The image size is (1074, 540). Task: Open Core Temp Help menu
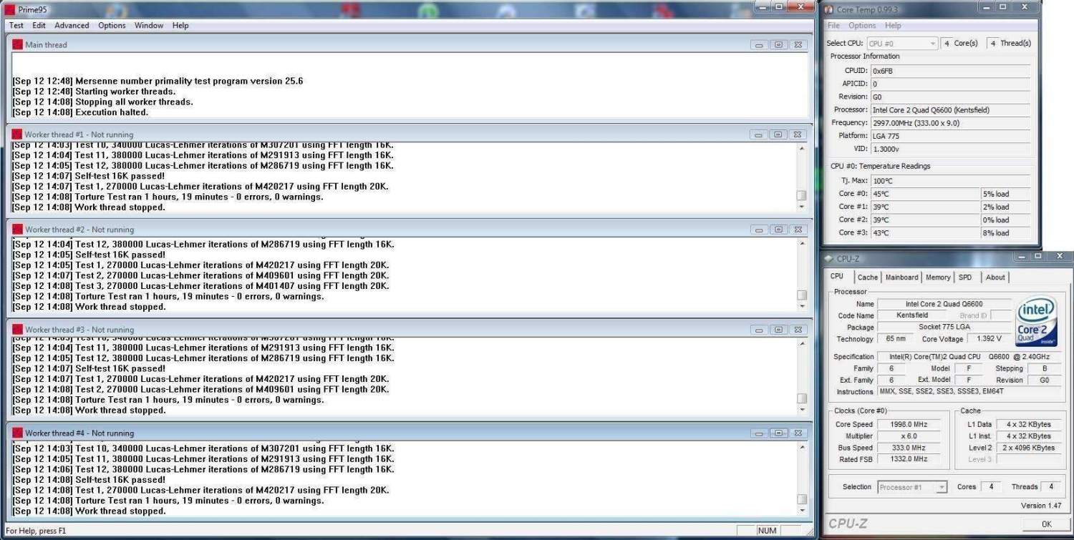tap(893, 25)
